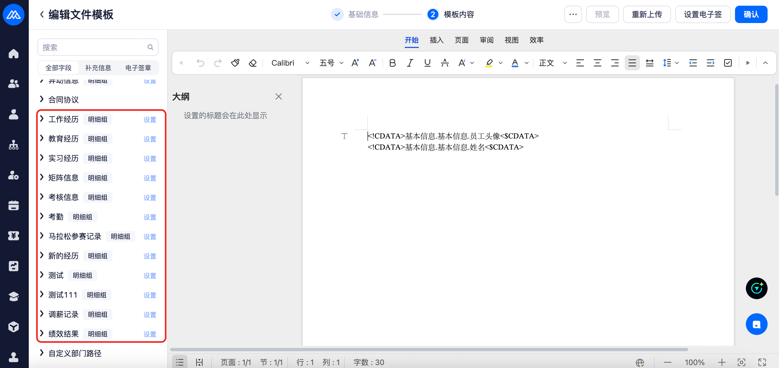Open the more options ellipsis button
The width and height of the screenshot is (779, 368).
pyautogui.click(x=573, y=14)
